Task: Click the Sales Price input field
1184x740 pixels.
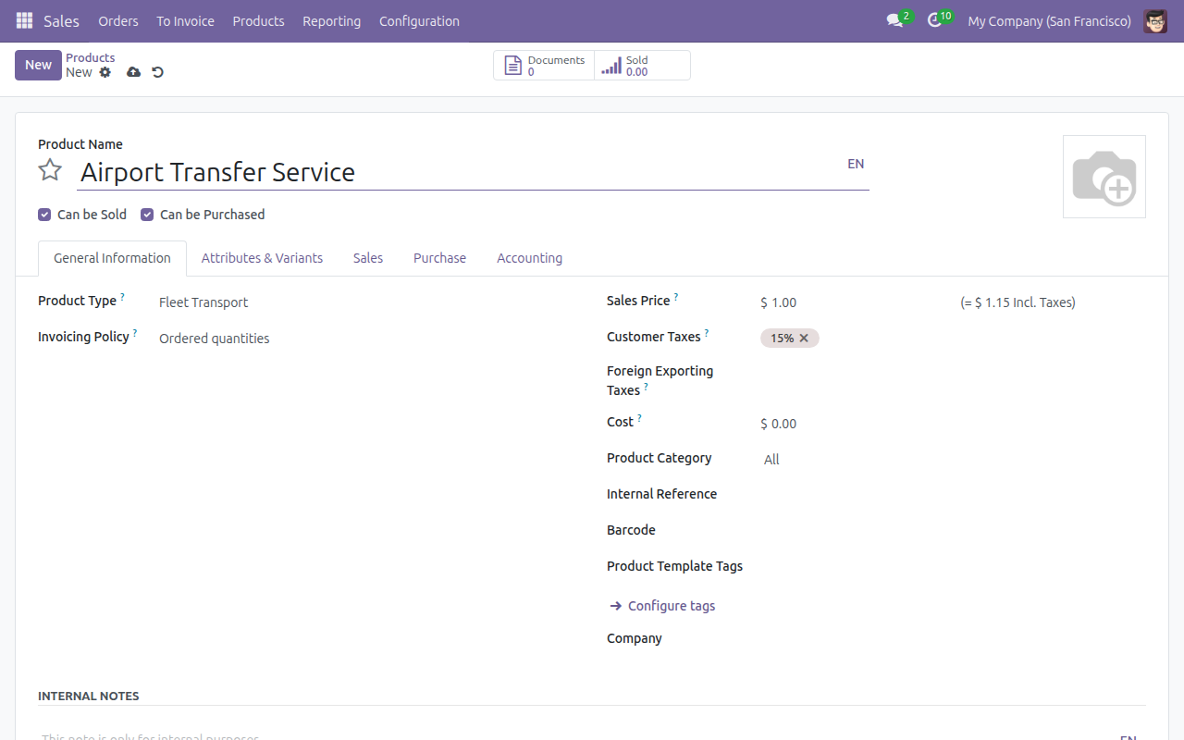Action: (851, 302)
